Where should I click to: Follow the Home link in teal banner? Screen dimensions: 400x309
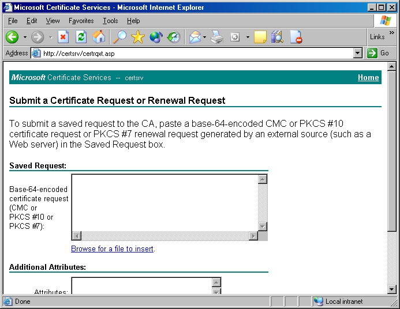368,77
